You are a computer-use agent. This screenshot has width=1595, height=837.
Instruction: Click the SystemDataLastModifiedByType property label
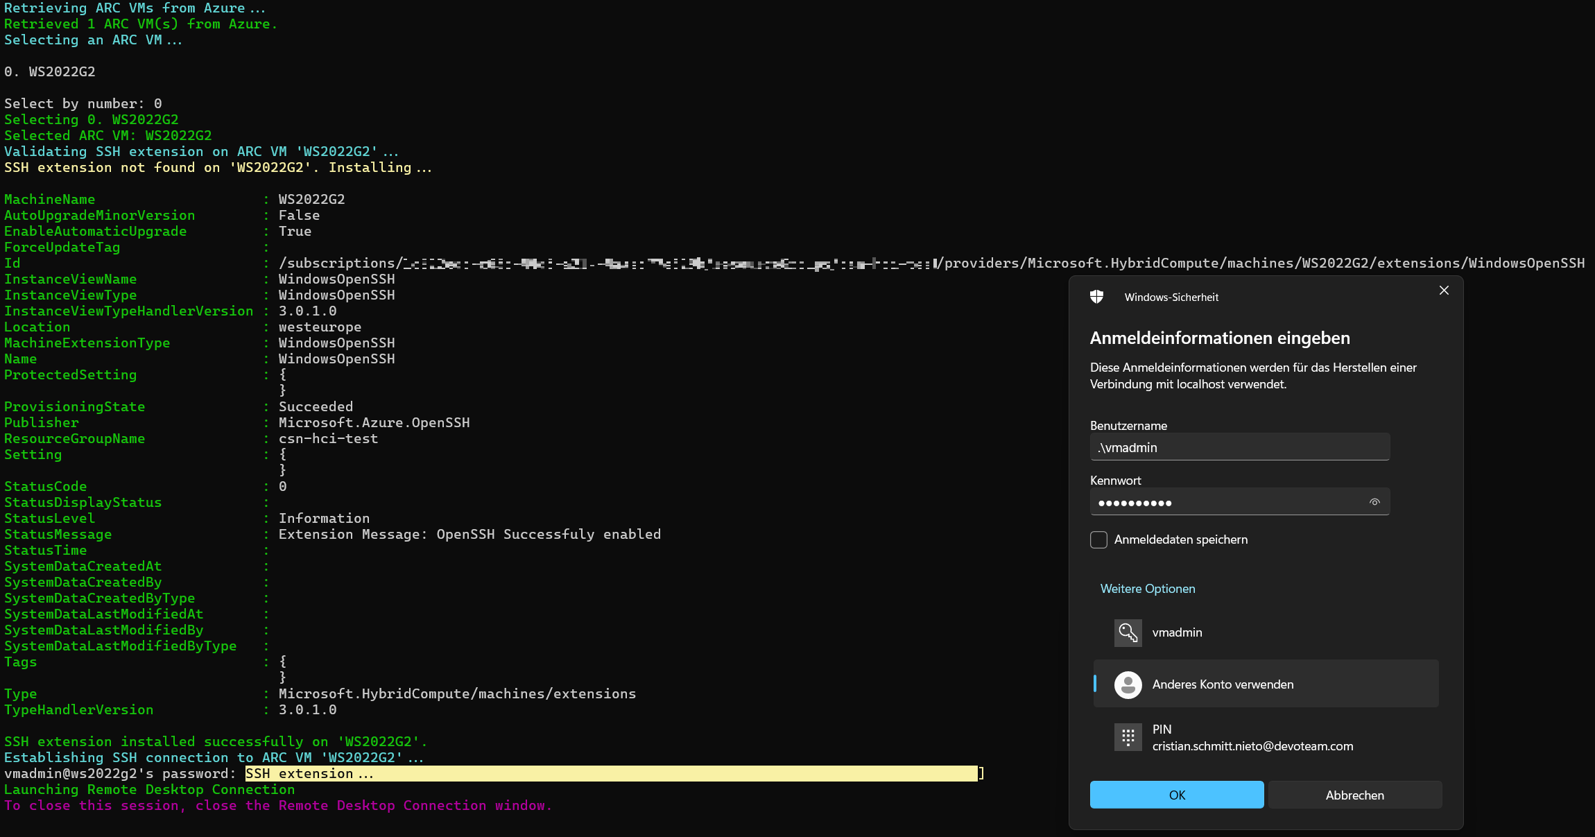[x=120, y=646]
